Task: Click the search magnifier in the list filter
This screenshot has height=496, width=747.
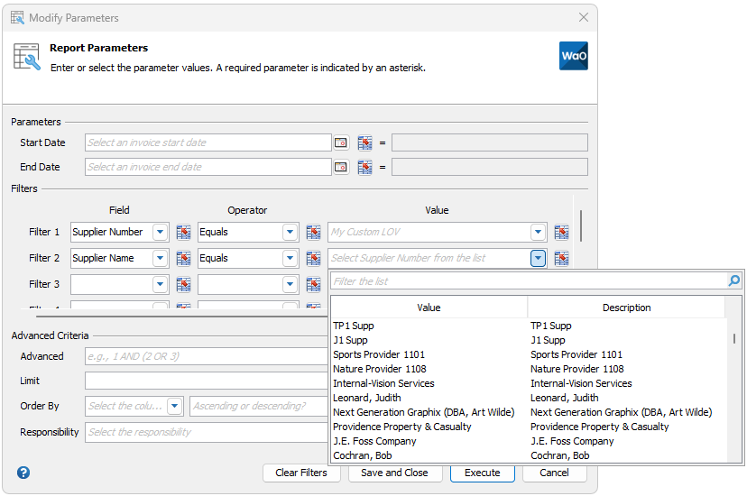Action: pos(734,281)
